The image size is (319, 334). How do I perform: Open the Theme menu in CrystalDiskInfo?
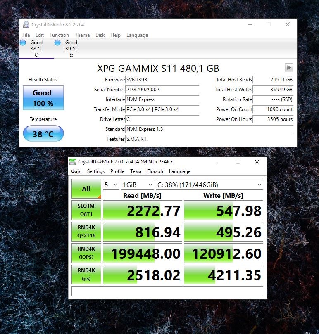(x=82, y=35)
